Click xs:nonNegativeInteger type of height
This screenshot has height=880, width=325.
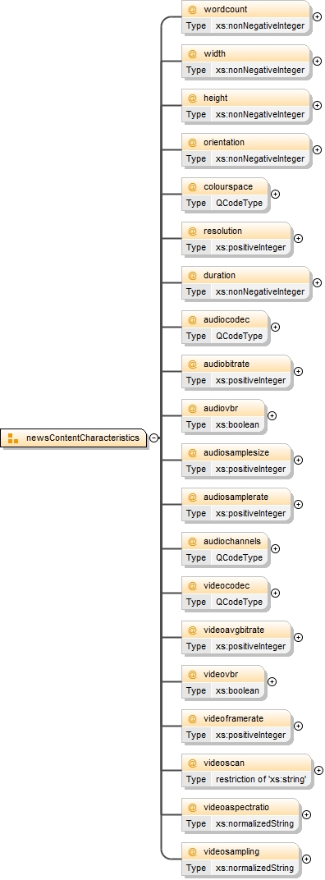(x=260, y=114)
